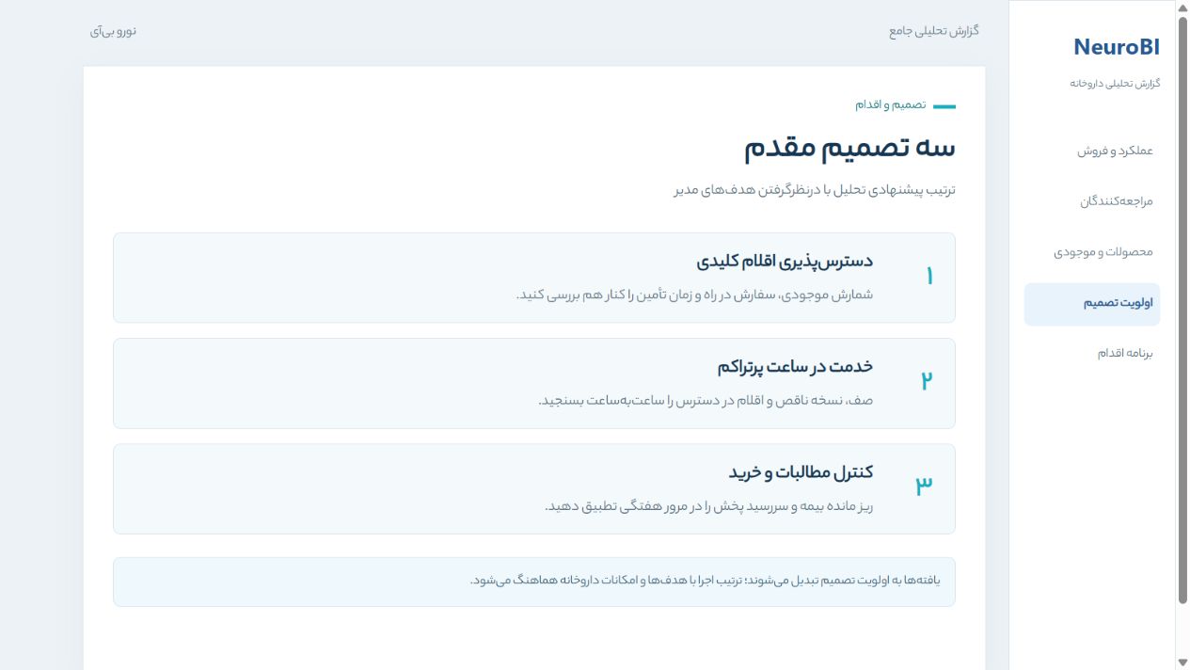
Task: Click the سه تصمیم مقدم heading
Action: [849, 148]
